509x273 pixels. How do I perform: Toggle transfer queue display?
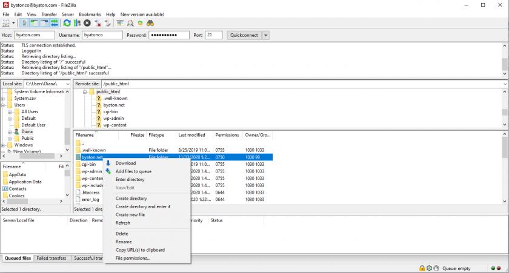(x=54, y=23)
